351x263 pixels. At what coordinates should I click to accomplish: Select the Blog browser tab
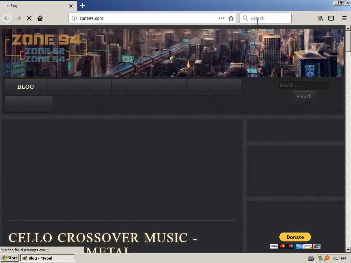(x=38, y=6)
